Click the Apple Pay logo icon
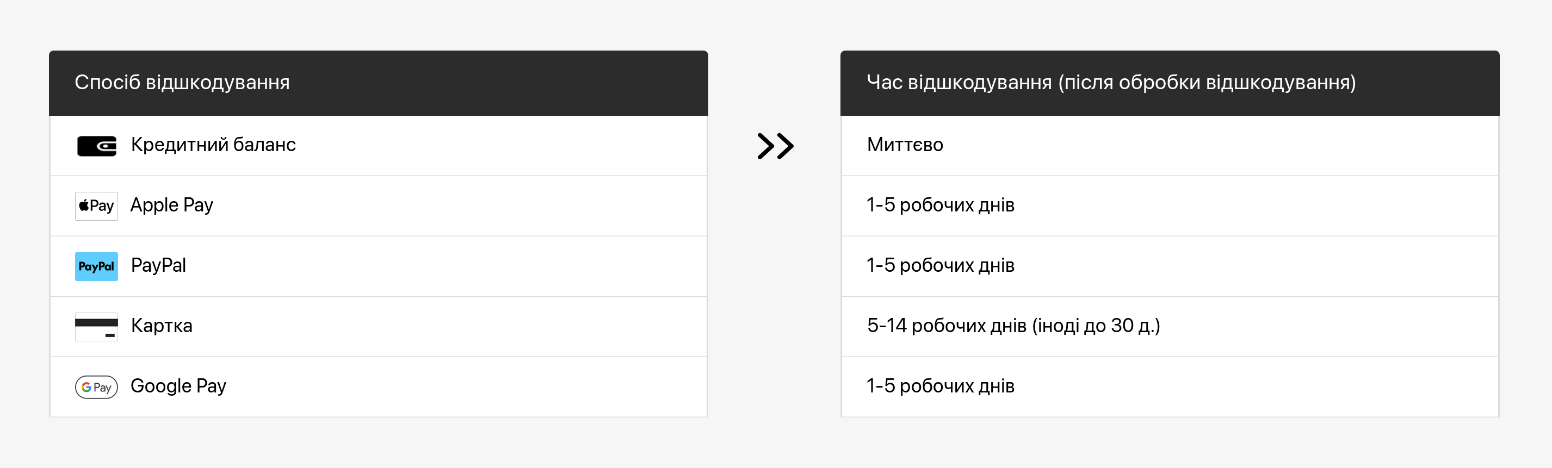Image resolution: width=1552 pixels, height=468 pixels. pos(96,206)
